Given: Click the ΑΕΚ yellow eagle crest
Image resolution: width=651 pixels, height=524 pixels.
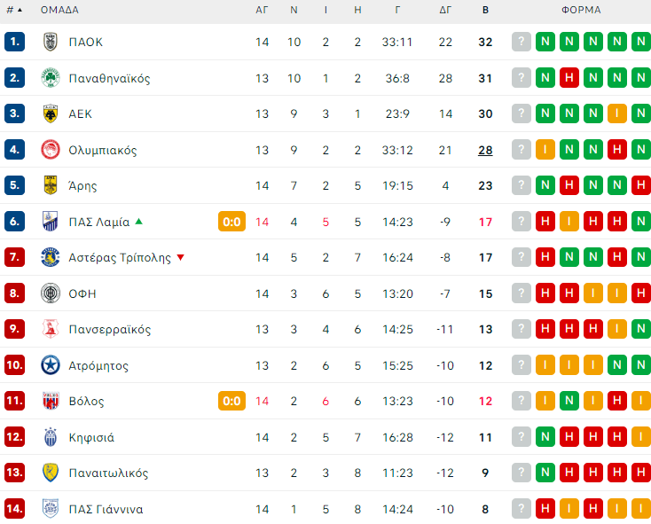Looking at the screenshot, I should (x=51, y=113).
